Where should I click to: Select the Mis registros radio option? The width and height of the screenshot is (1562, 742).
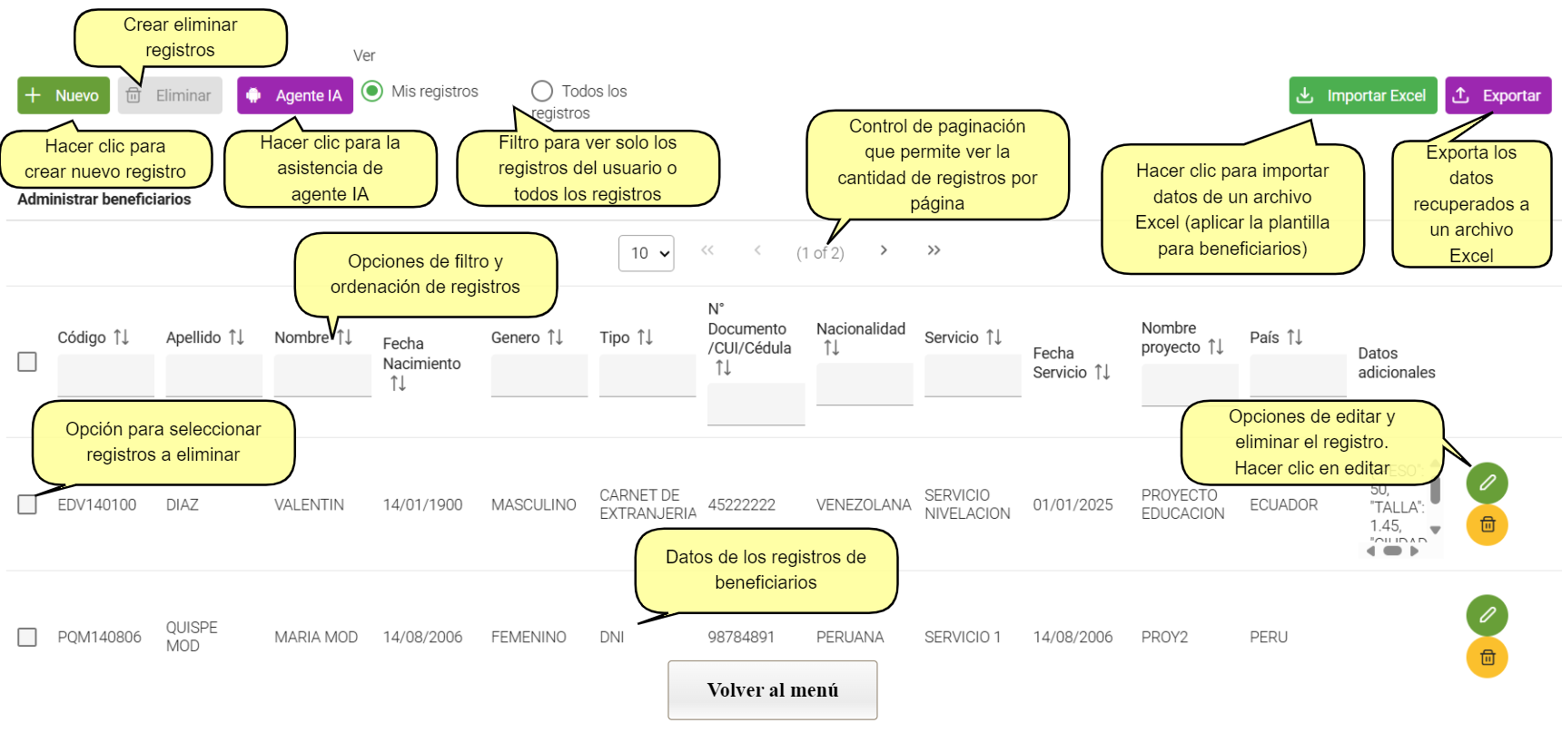click(372, 91)
